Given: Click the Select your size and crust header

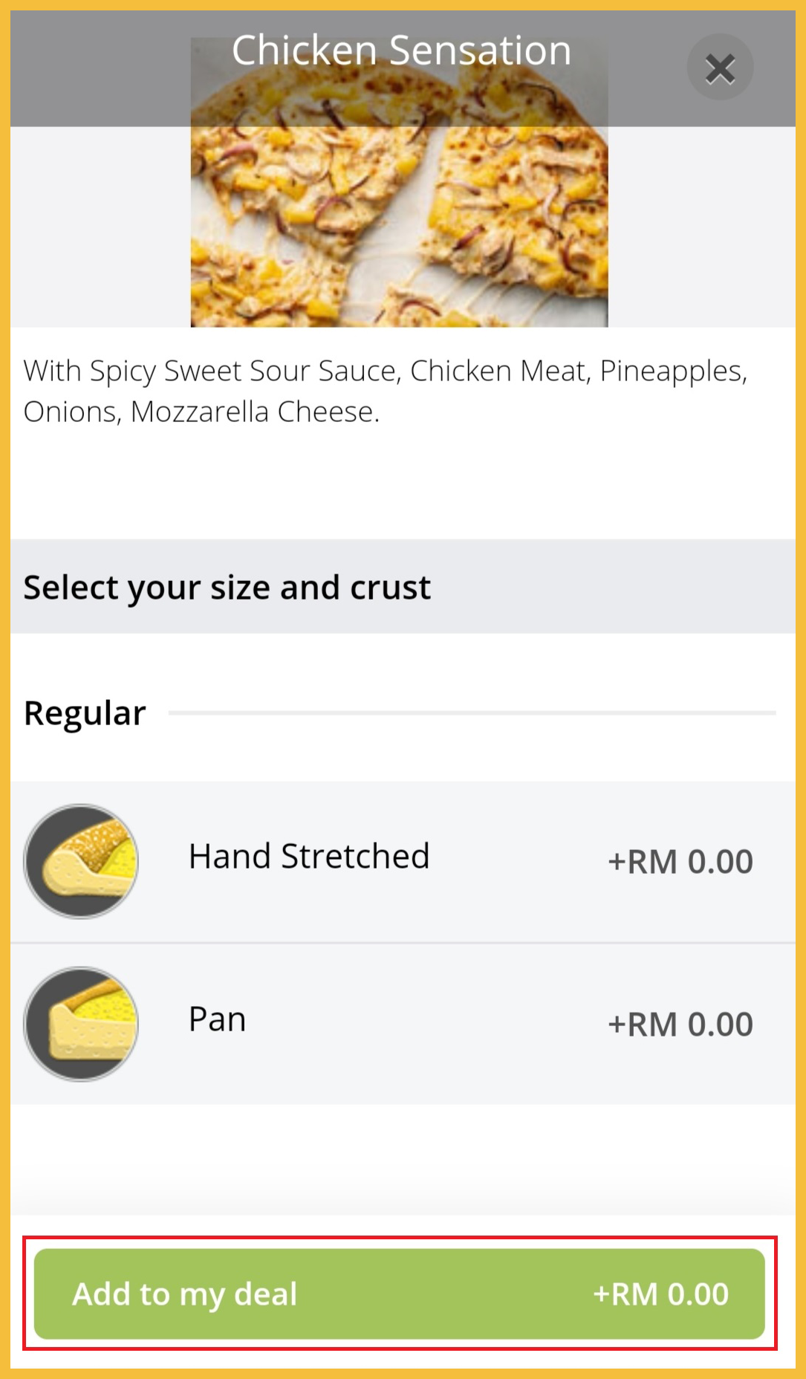Looking at the screenshot, I should [227, 587].
